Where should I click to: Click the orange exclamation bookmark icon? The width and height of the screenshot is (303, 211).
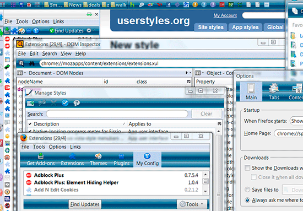[195, 4]
